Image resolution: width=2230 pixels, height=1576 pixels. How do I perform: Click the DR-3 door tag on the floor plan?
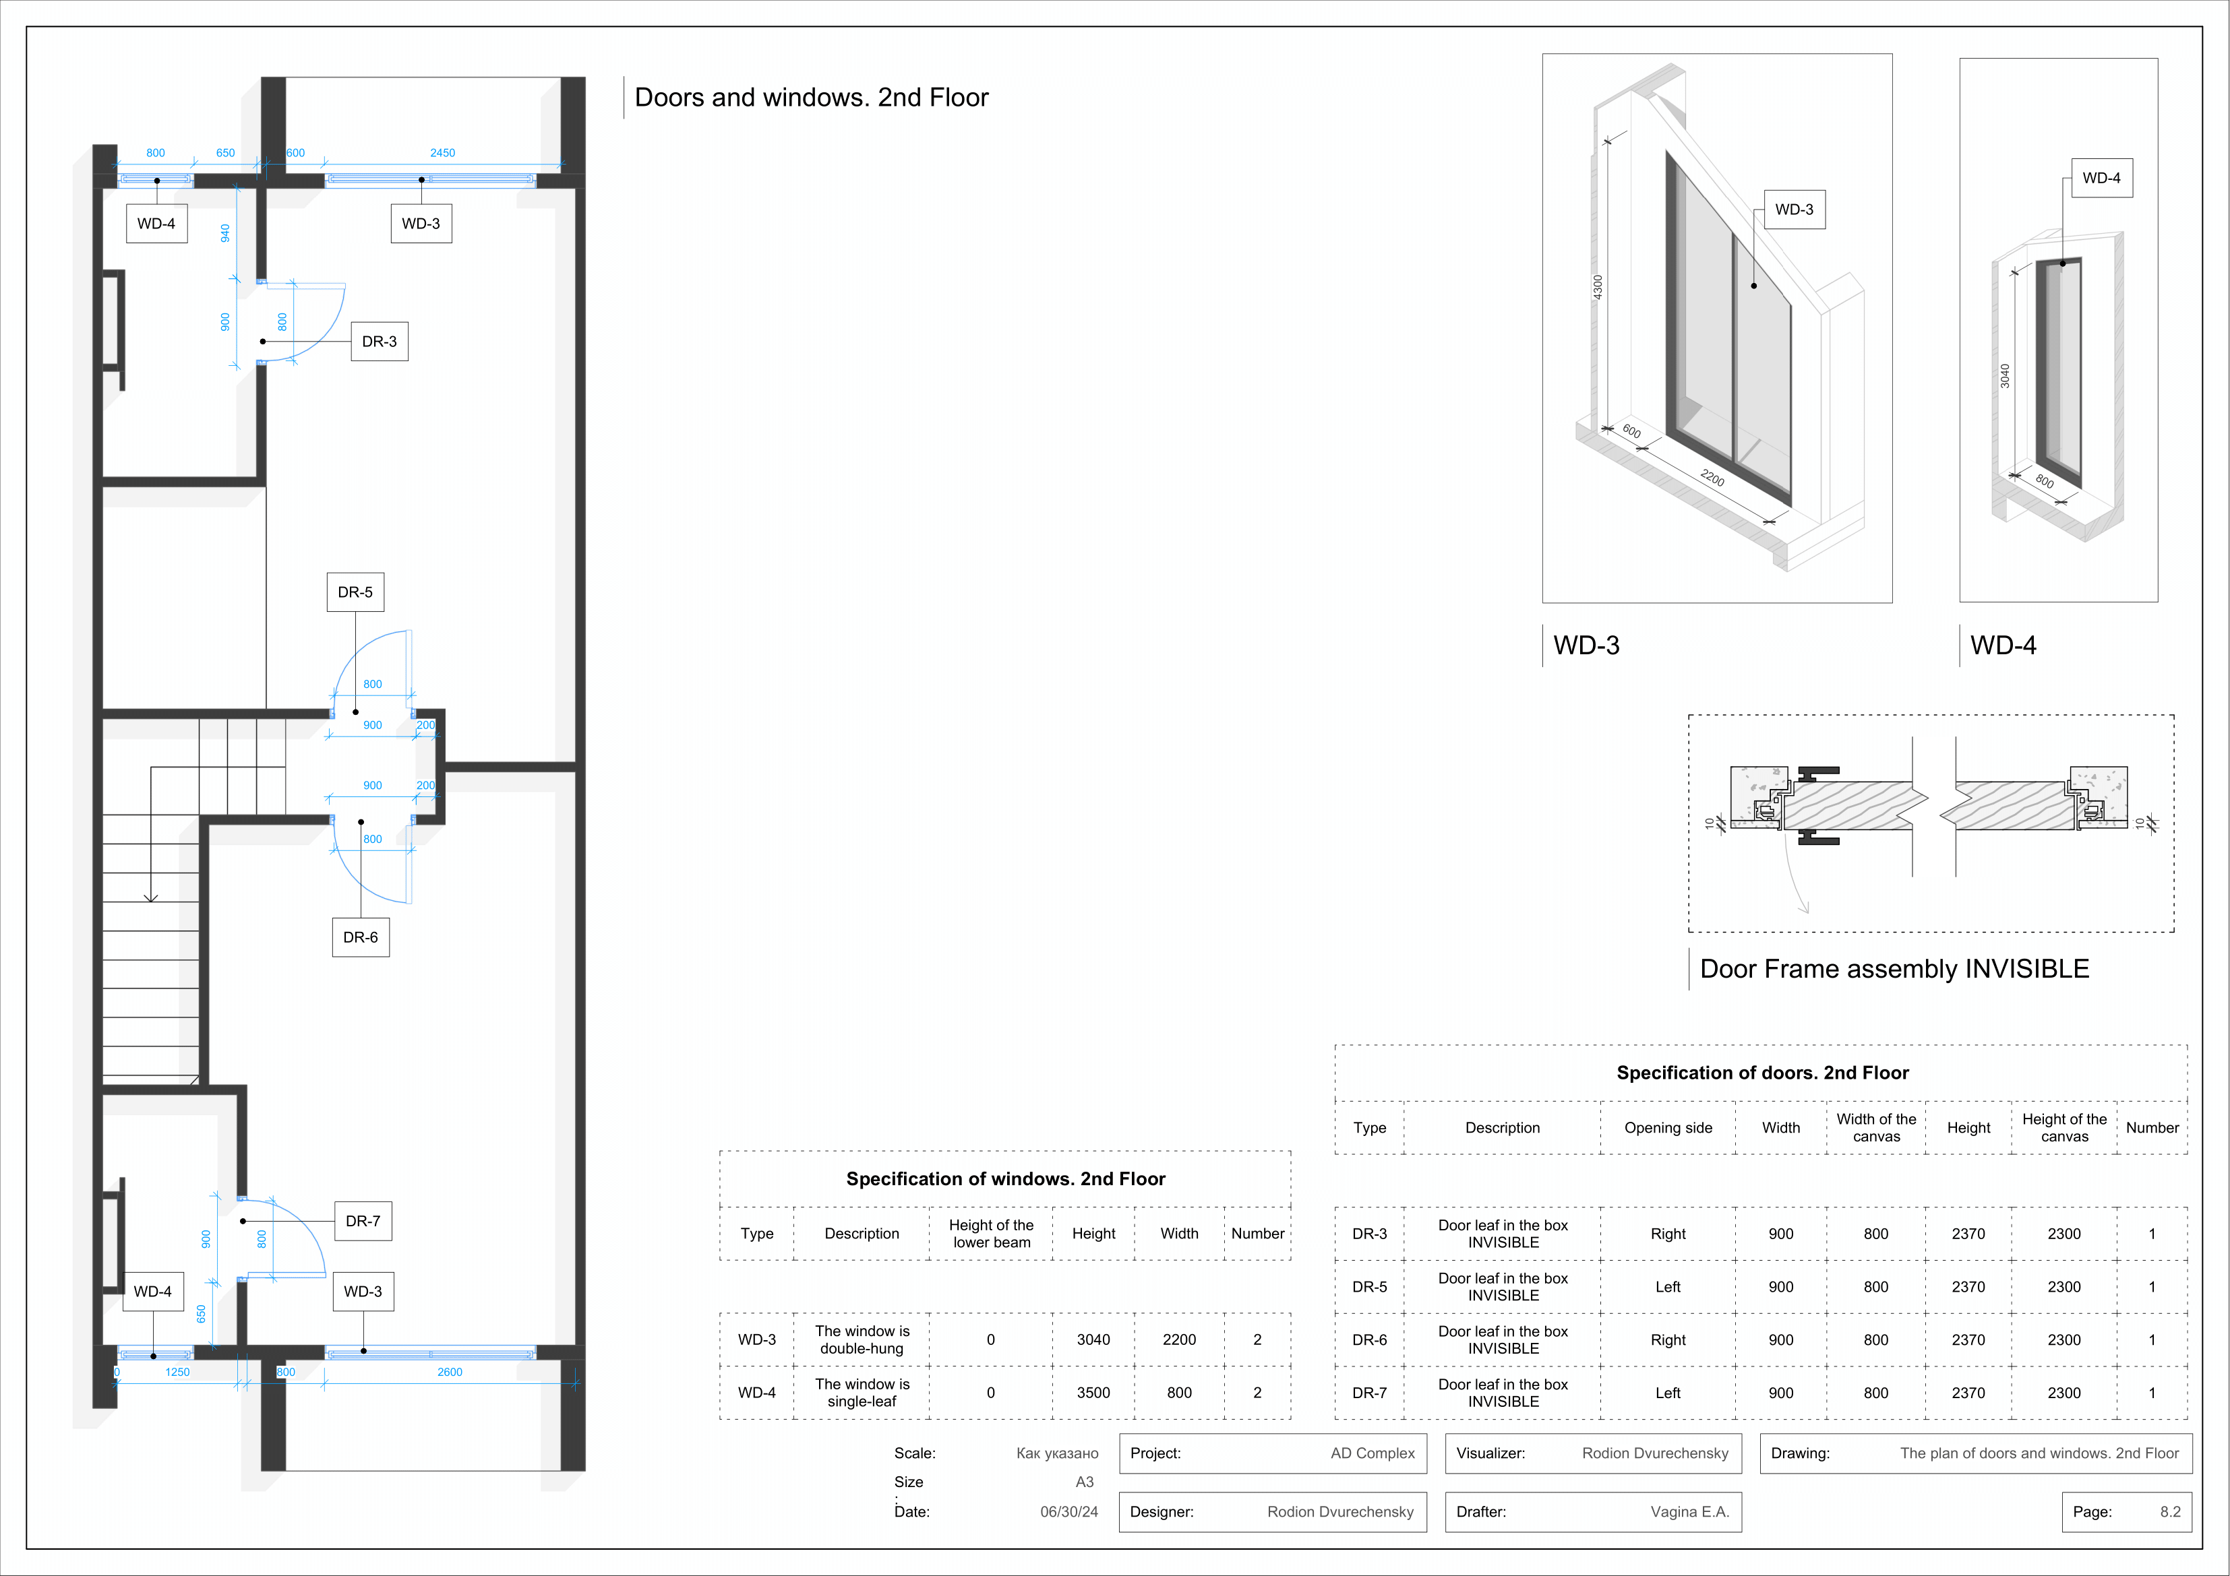point(379,342)
